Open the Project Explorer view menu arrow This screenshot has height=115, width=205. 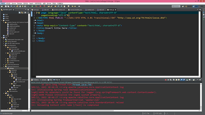tap(28, 13)
